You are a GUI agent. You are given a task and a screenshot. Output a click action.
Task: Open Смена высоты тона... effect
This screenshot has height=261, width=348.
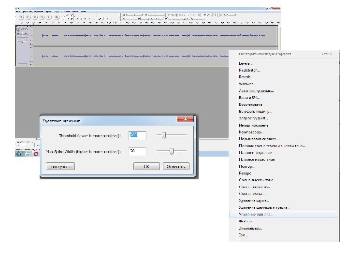(284, 180)
